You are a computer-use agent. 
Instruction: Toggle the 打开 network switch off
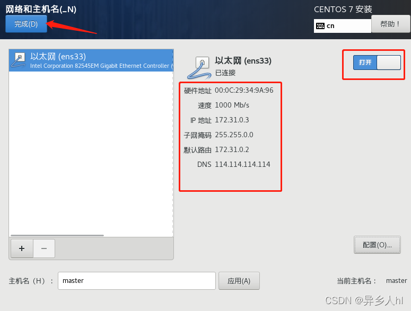pos(377,63)
